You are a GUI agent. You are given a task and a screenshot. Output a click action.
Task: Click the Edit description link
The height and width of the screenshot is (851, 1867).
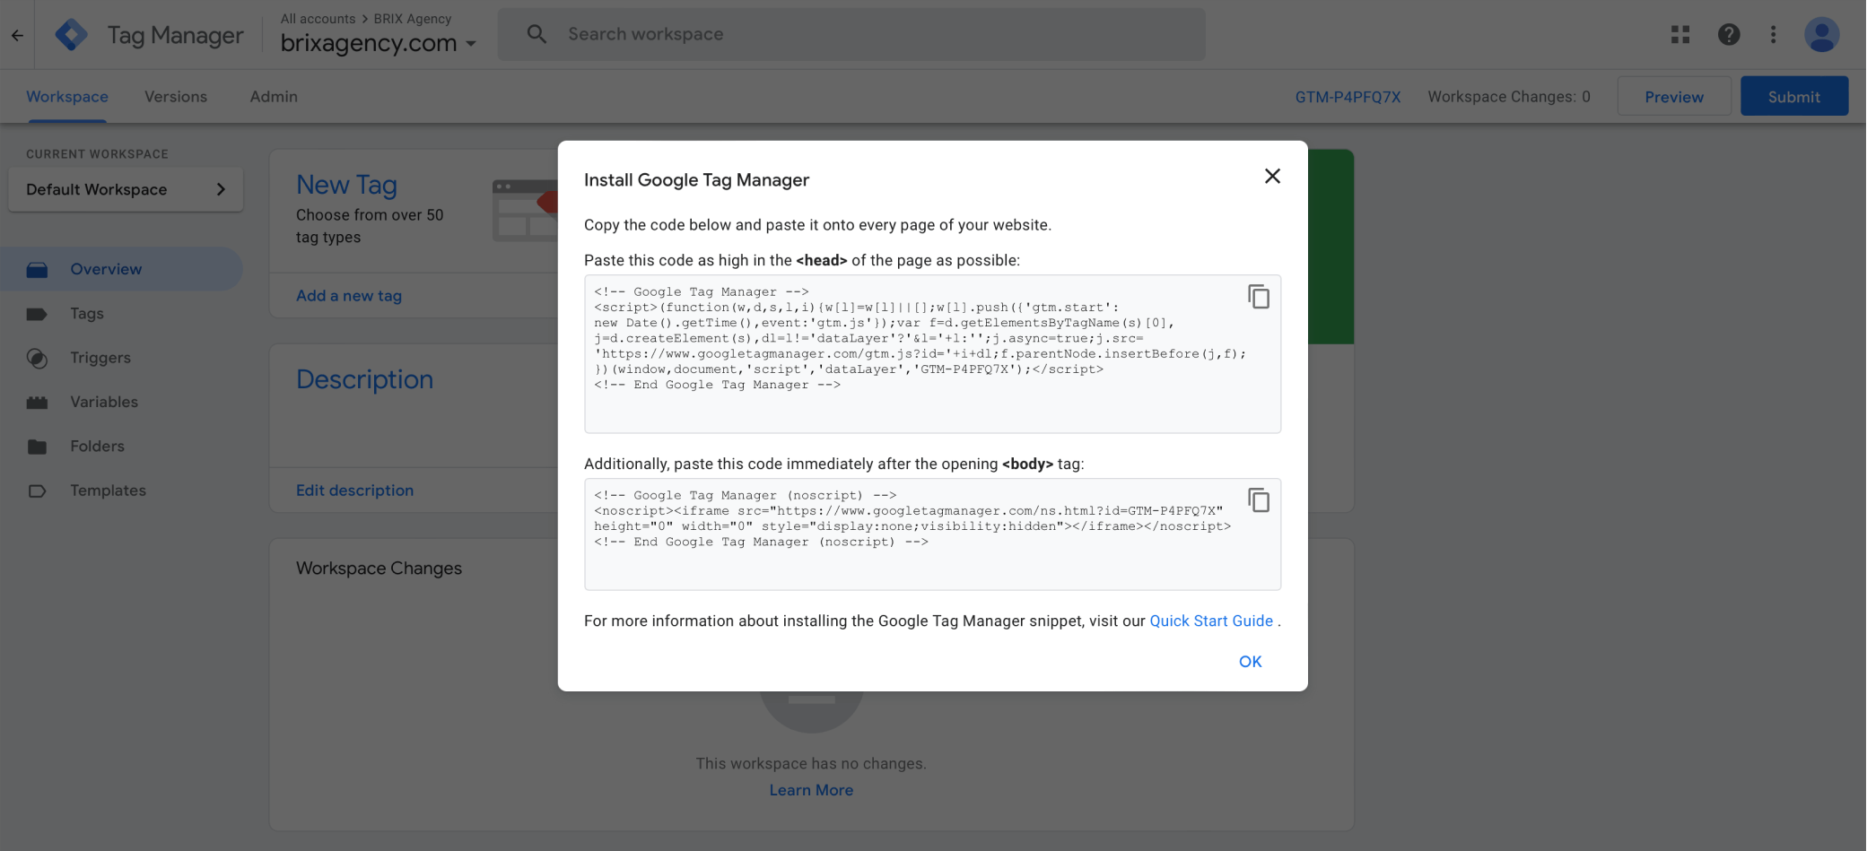[x=354, y=490]
